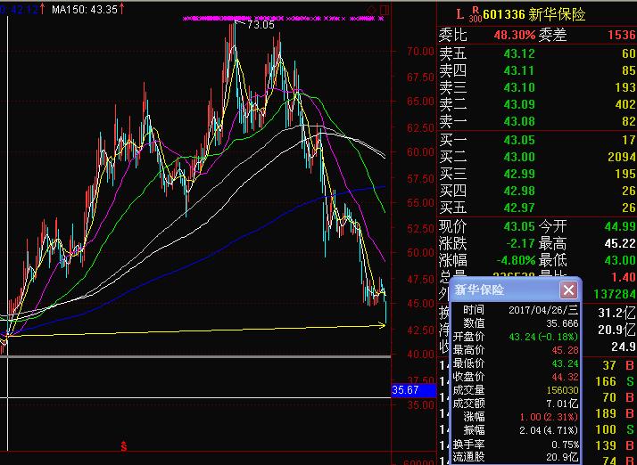
Task: Click the arrowhead of the yellow trend line
Action: 384,325
